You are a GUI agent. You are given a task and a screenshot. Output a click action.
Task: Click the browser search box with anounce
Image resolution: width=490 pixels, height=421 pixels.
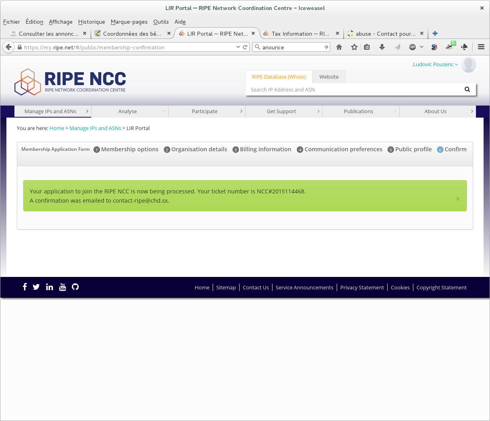click(x=292, y=47)
